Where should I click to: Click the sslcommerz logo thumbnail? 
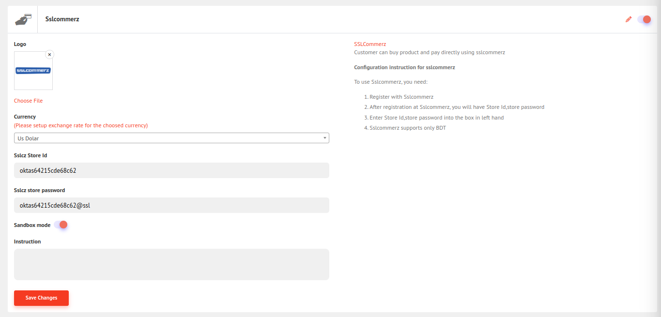[x=33, y=71]
